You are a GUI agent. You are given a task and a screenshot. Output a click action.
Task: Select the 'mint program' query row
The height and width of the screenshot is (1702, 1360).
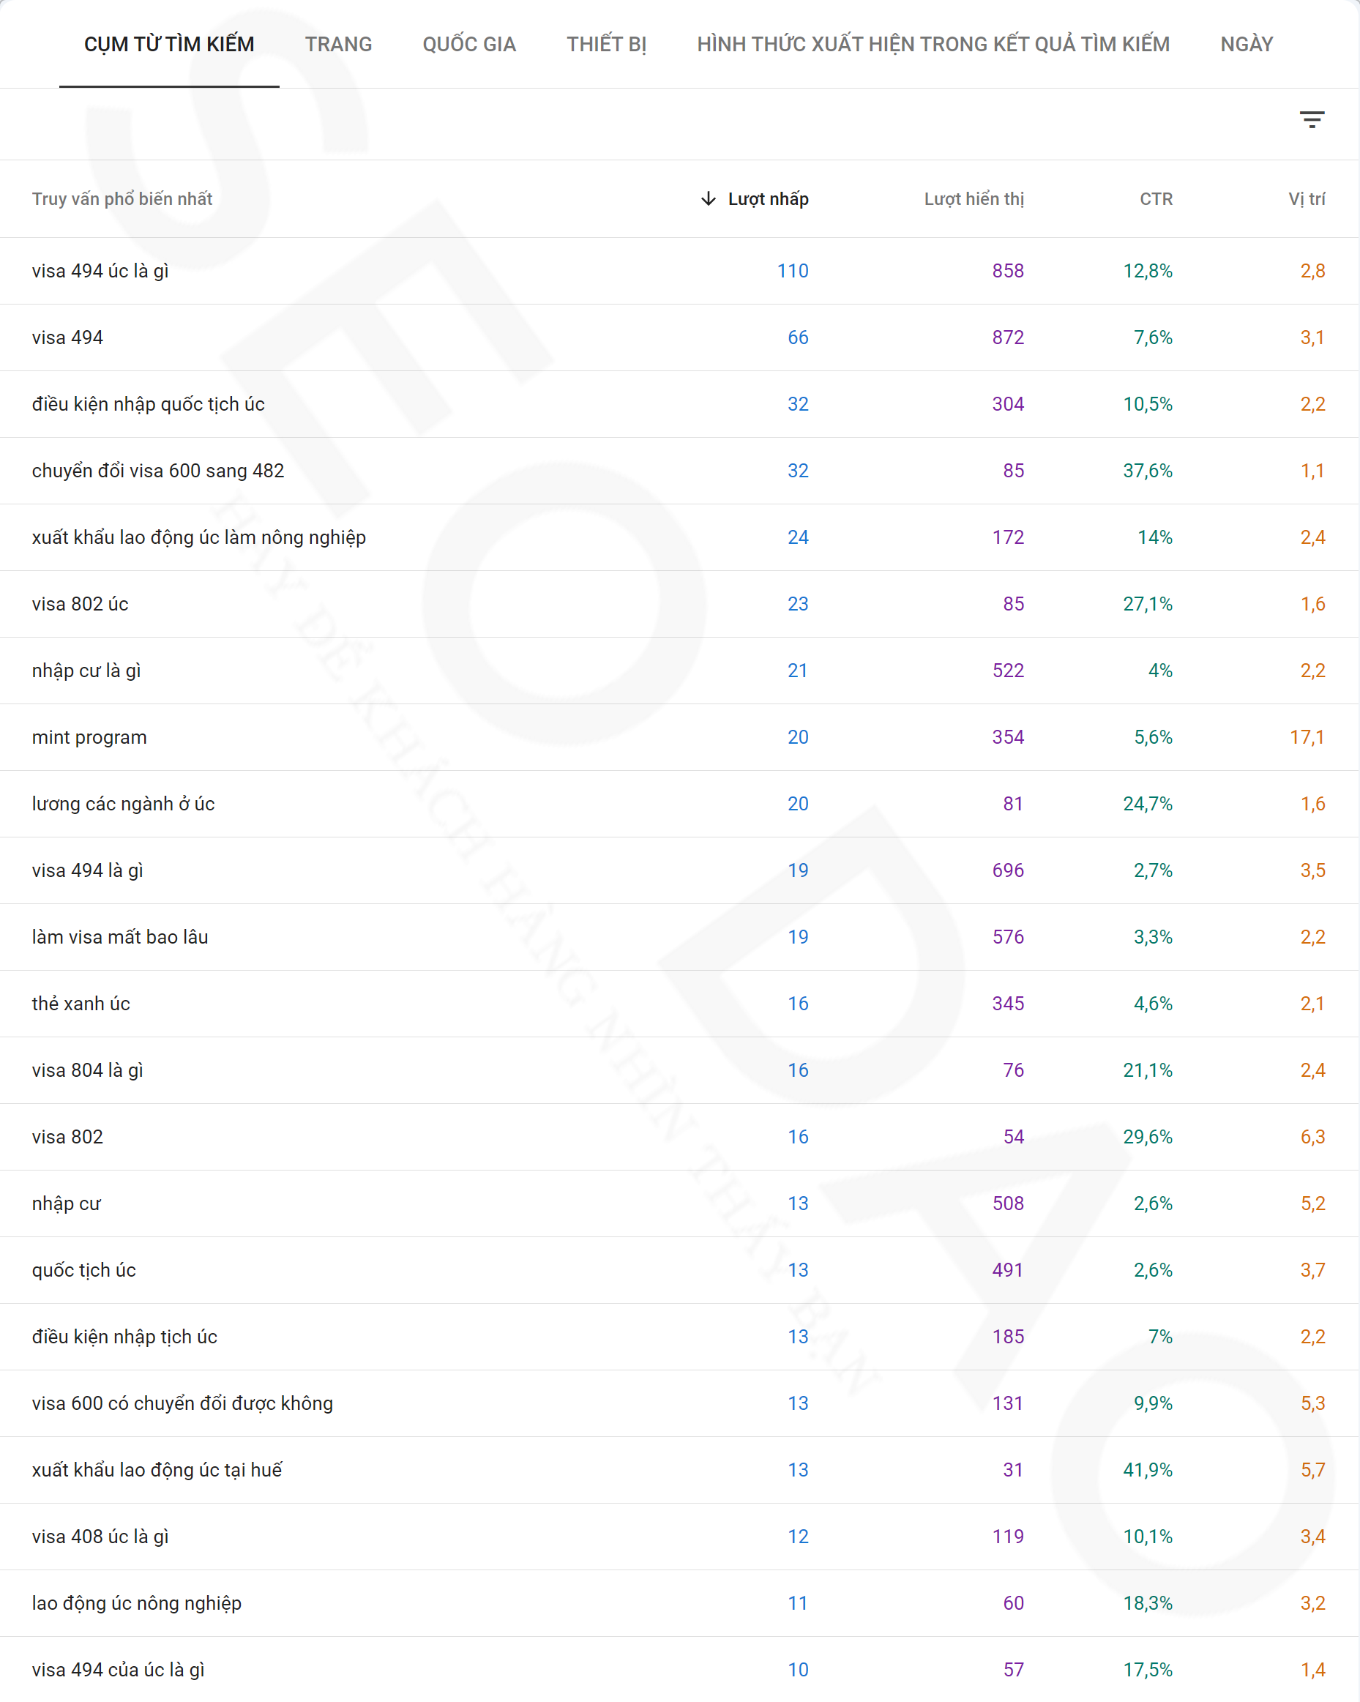coord(89,737)
